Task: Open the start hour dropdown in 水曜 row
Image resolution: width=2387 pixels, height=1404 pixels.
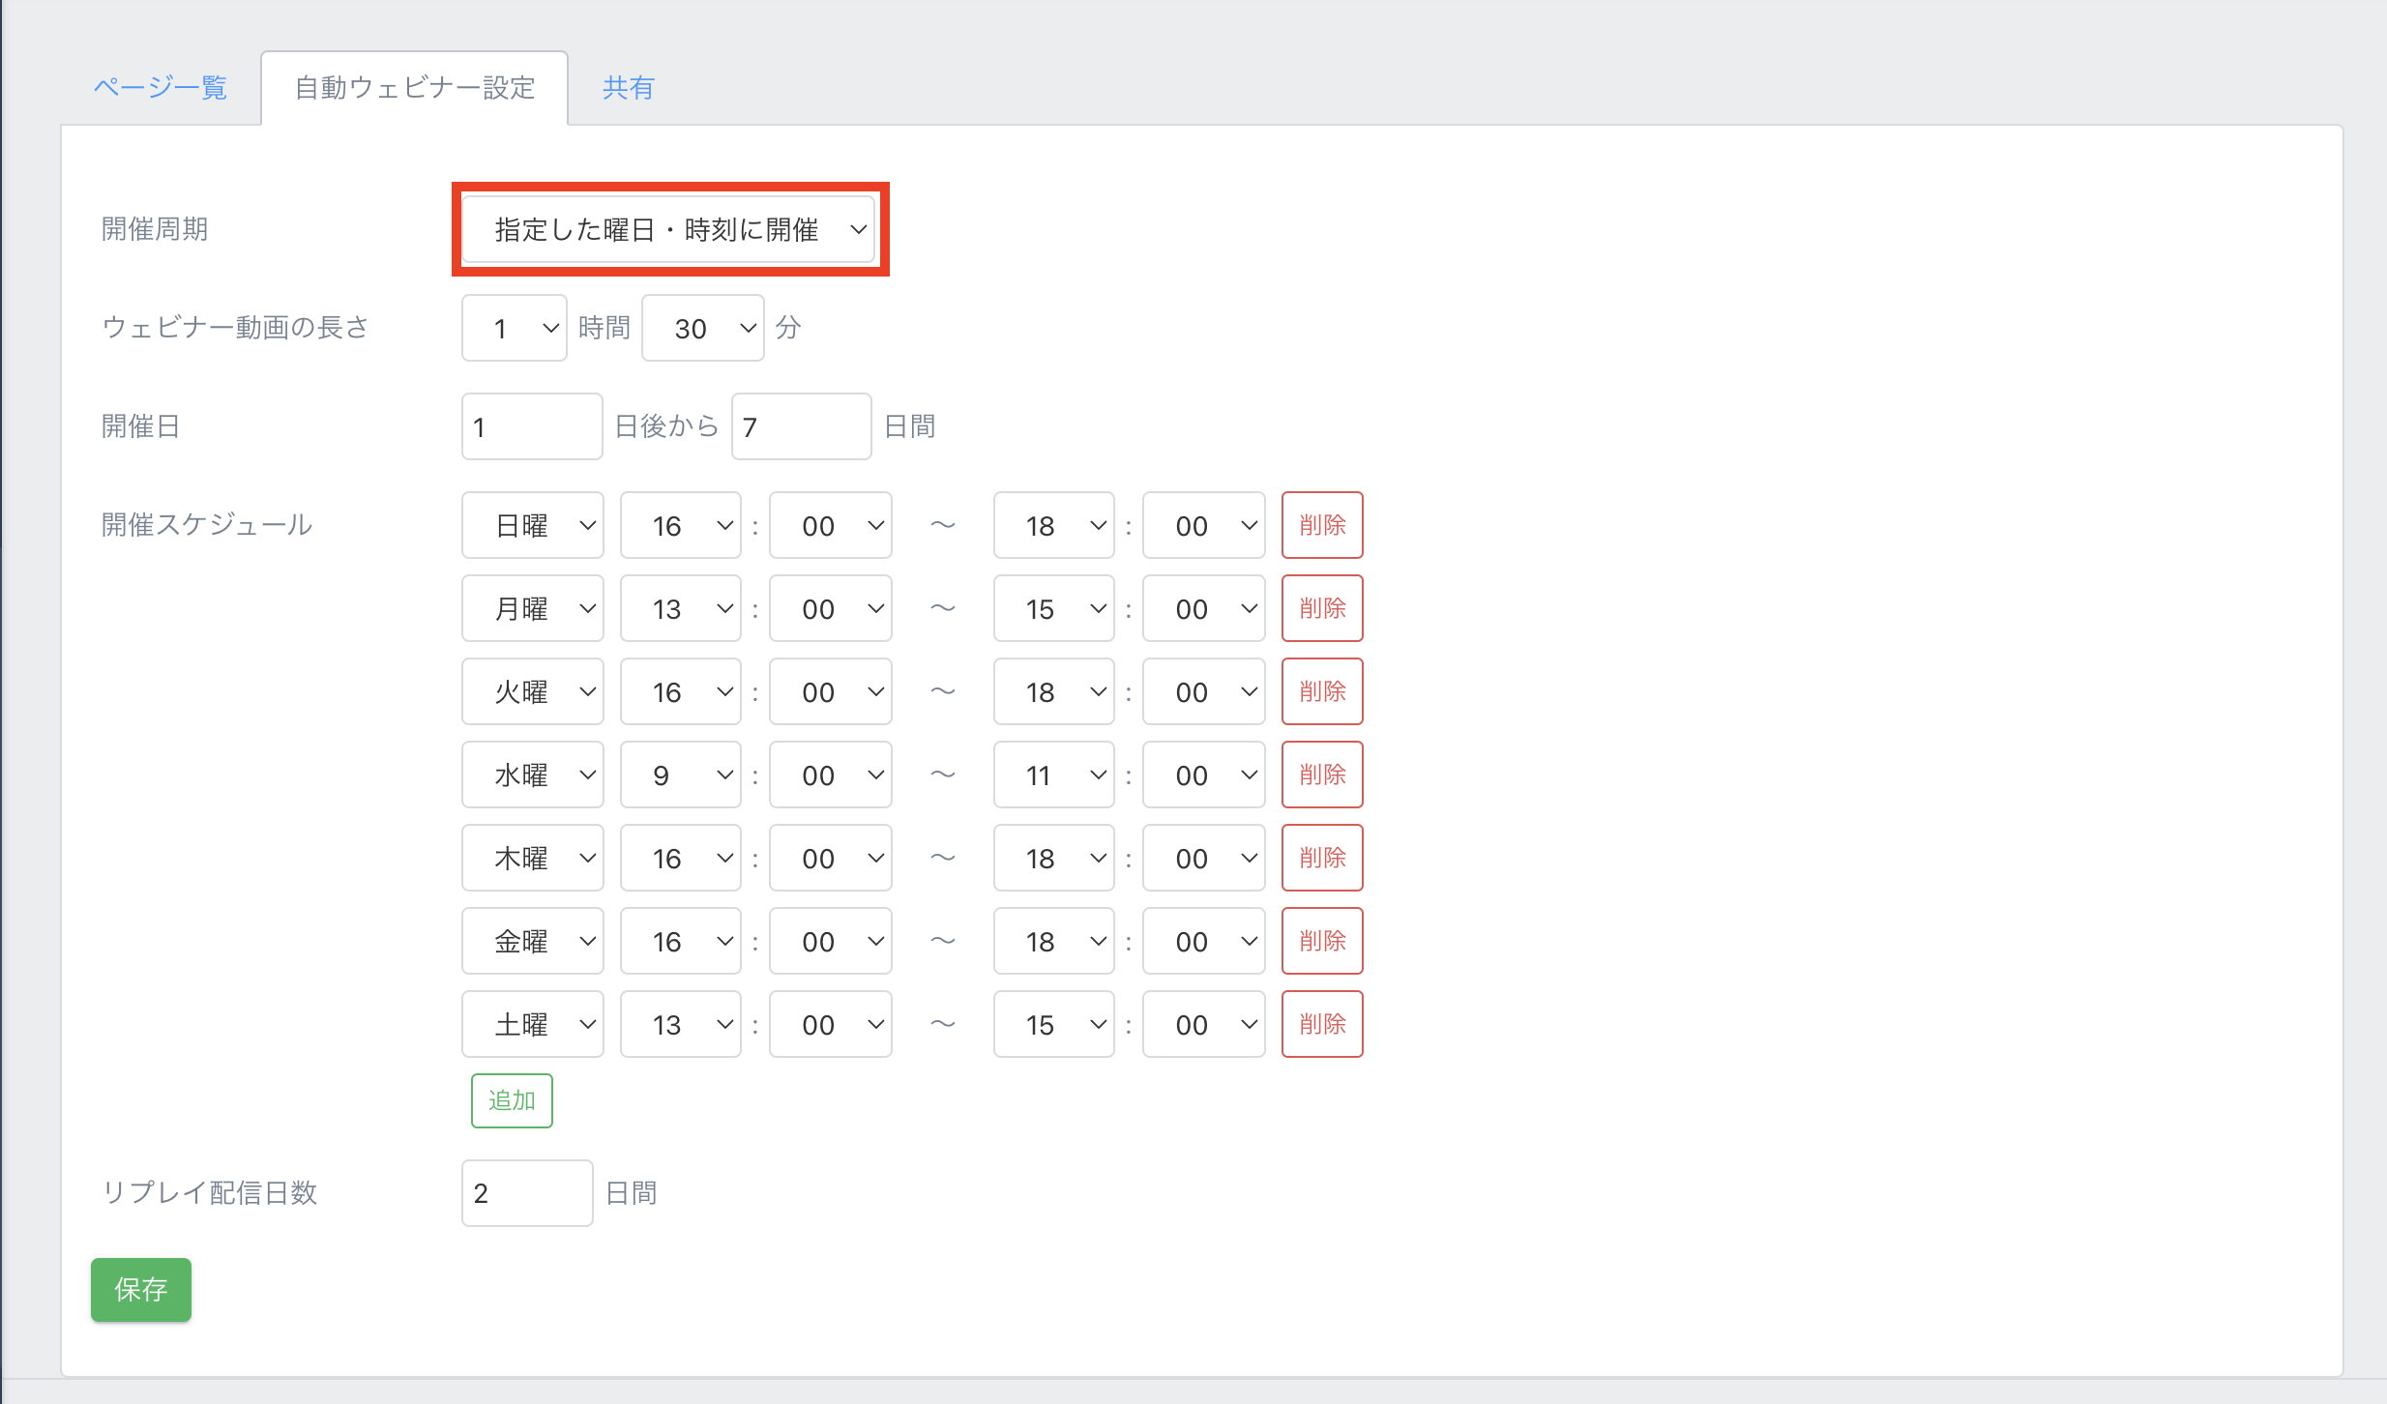Action: (680, 775)
